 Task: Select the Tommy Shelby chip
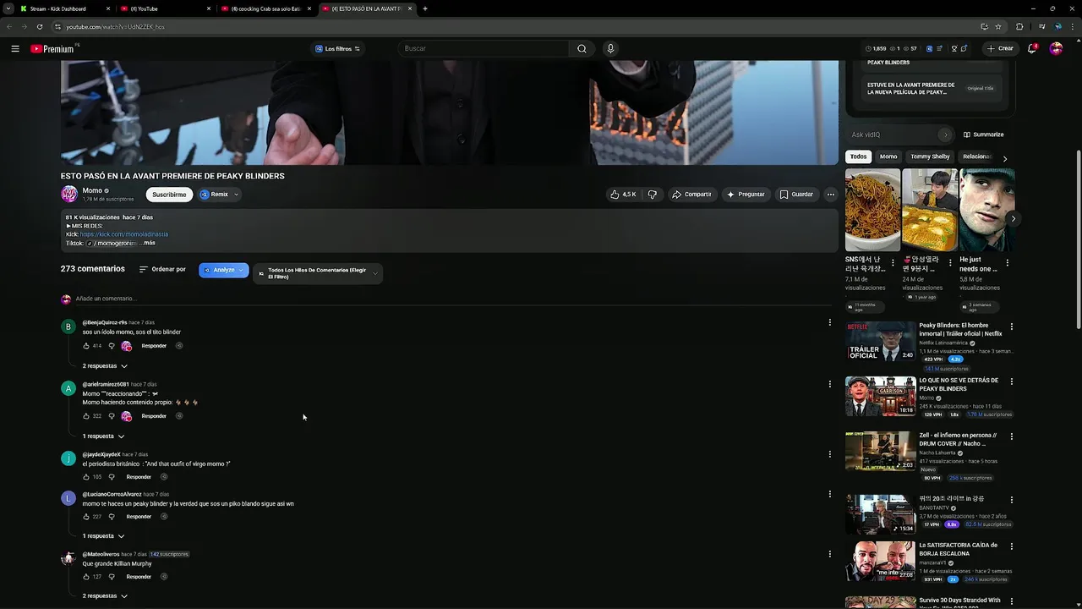930,156
